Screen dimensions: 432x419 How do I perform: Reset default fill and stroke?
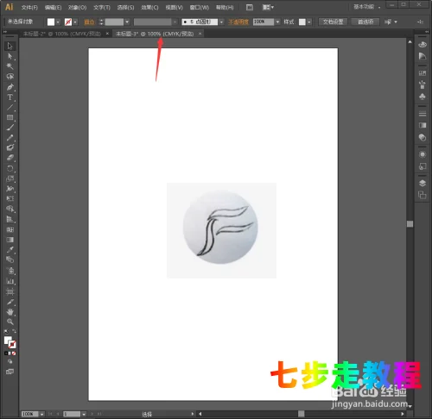[x=6, y=331]
